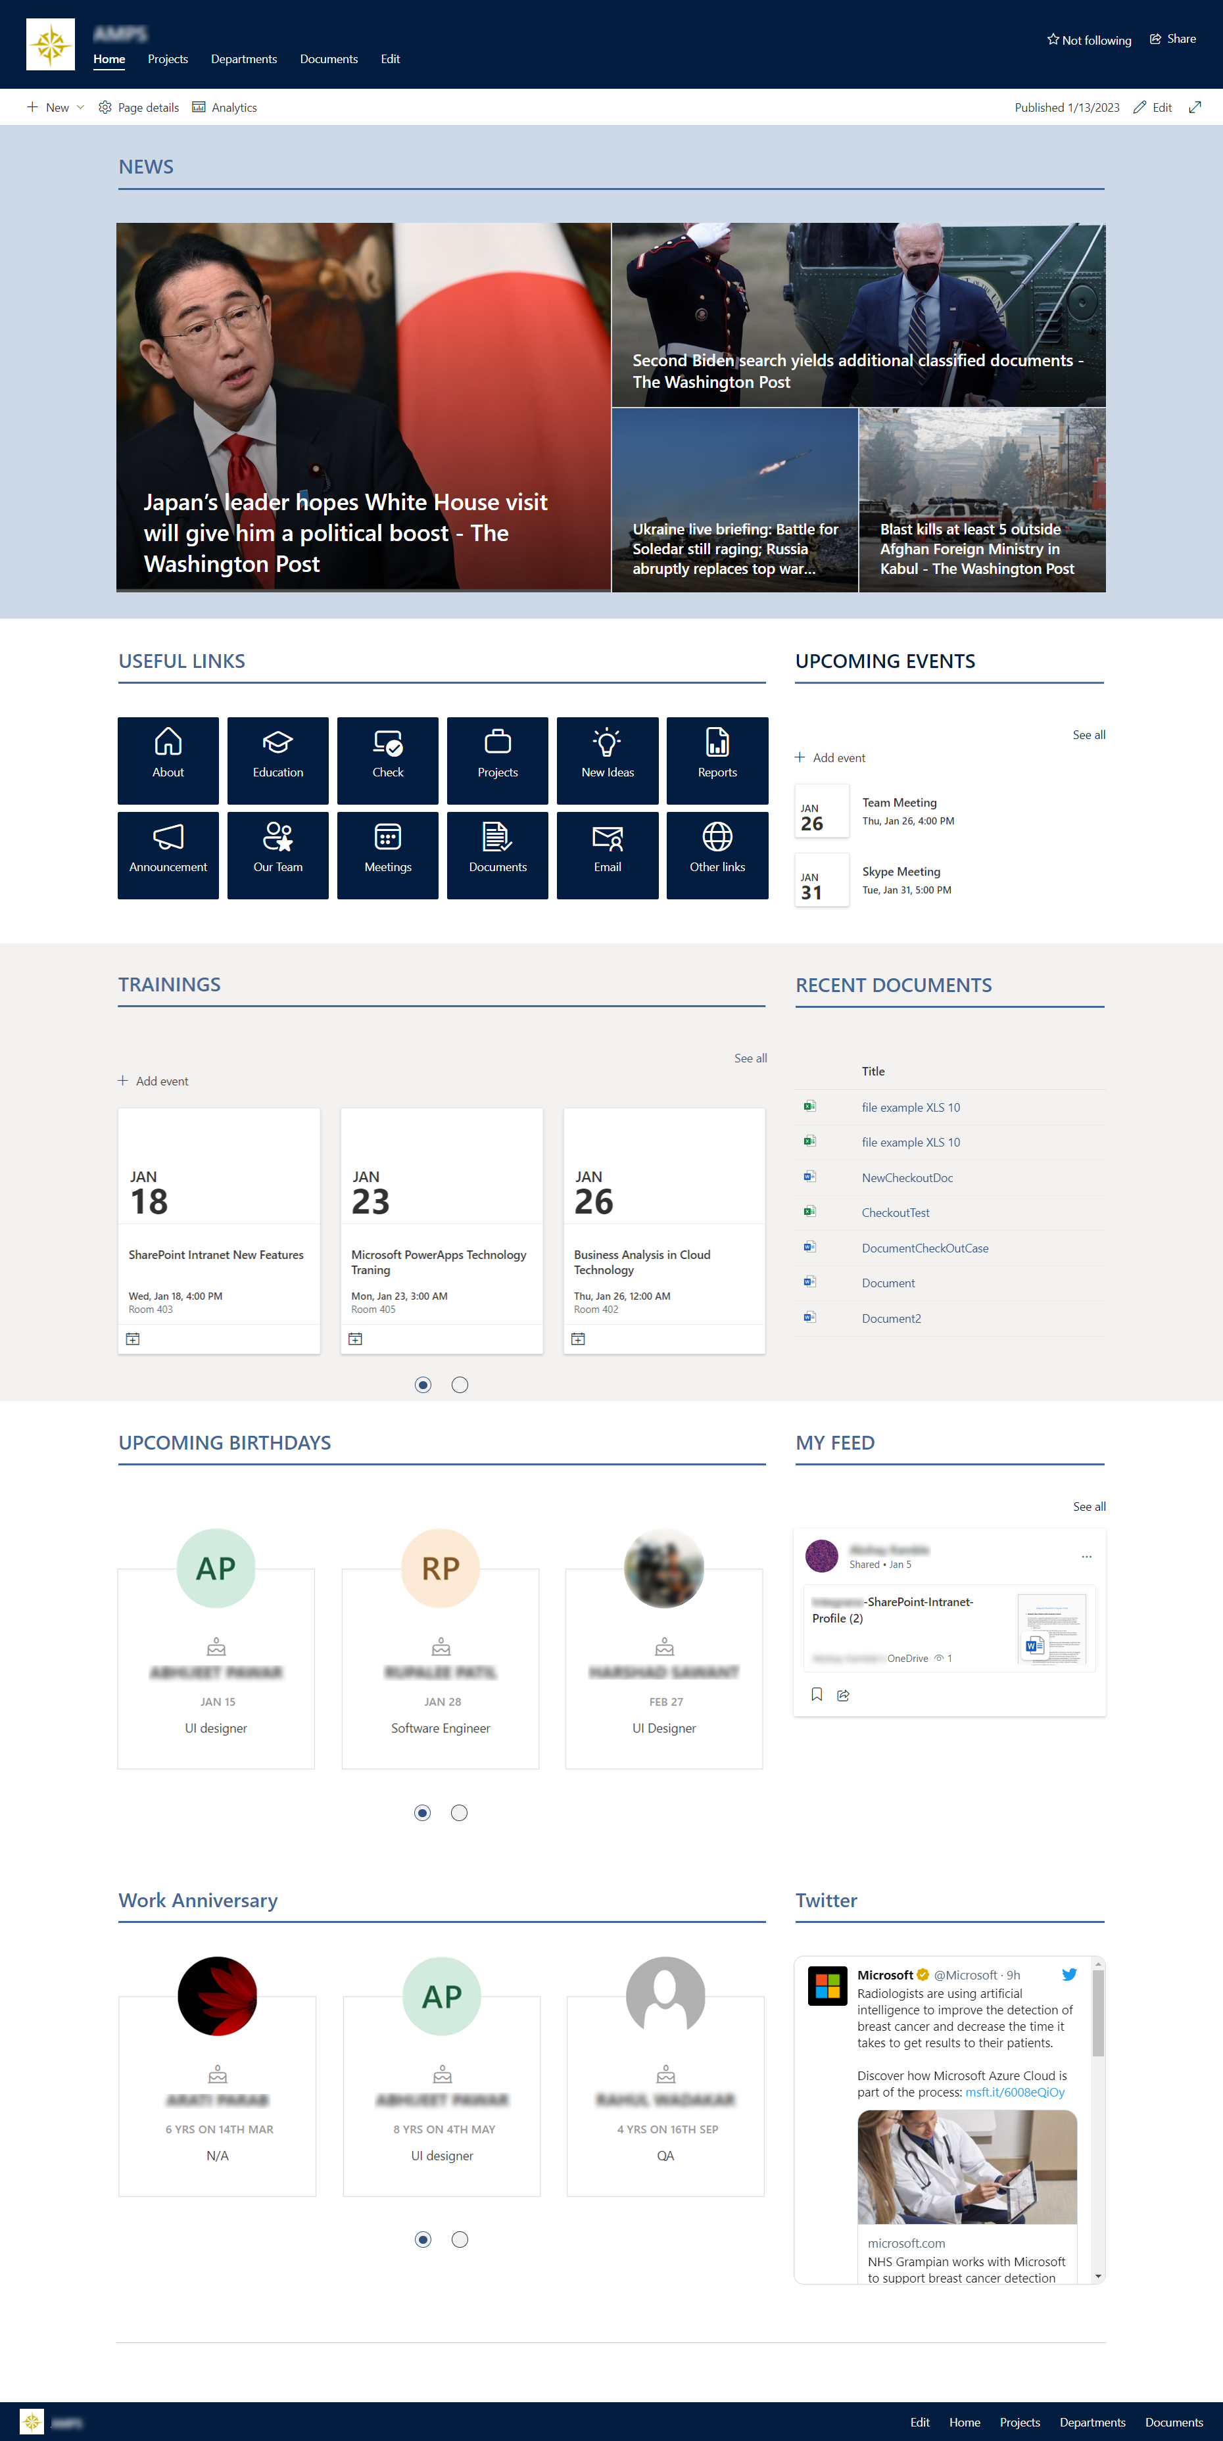Click the Twitter bird icon in tweet
The image size is (1223, 2441).
click(1069, 1975)
